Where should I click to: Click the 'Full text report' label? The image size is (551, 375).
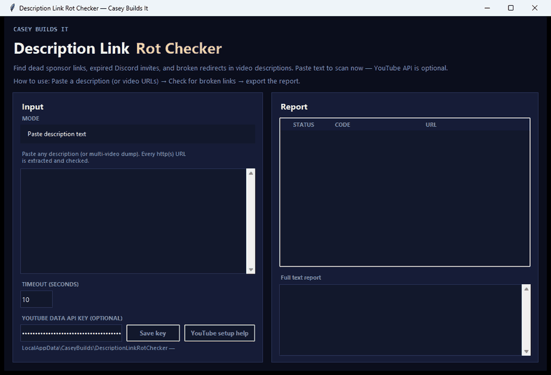coord(301,277)
